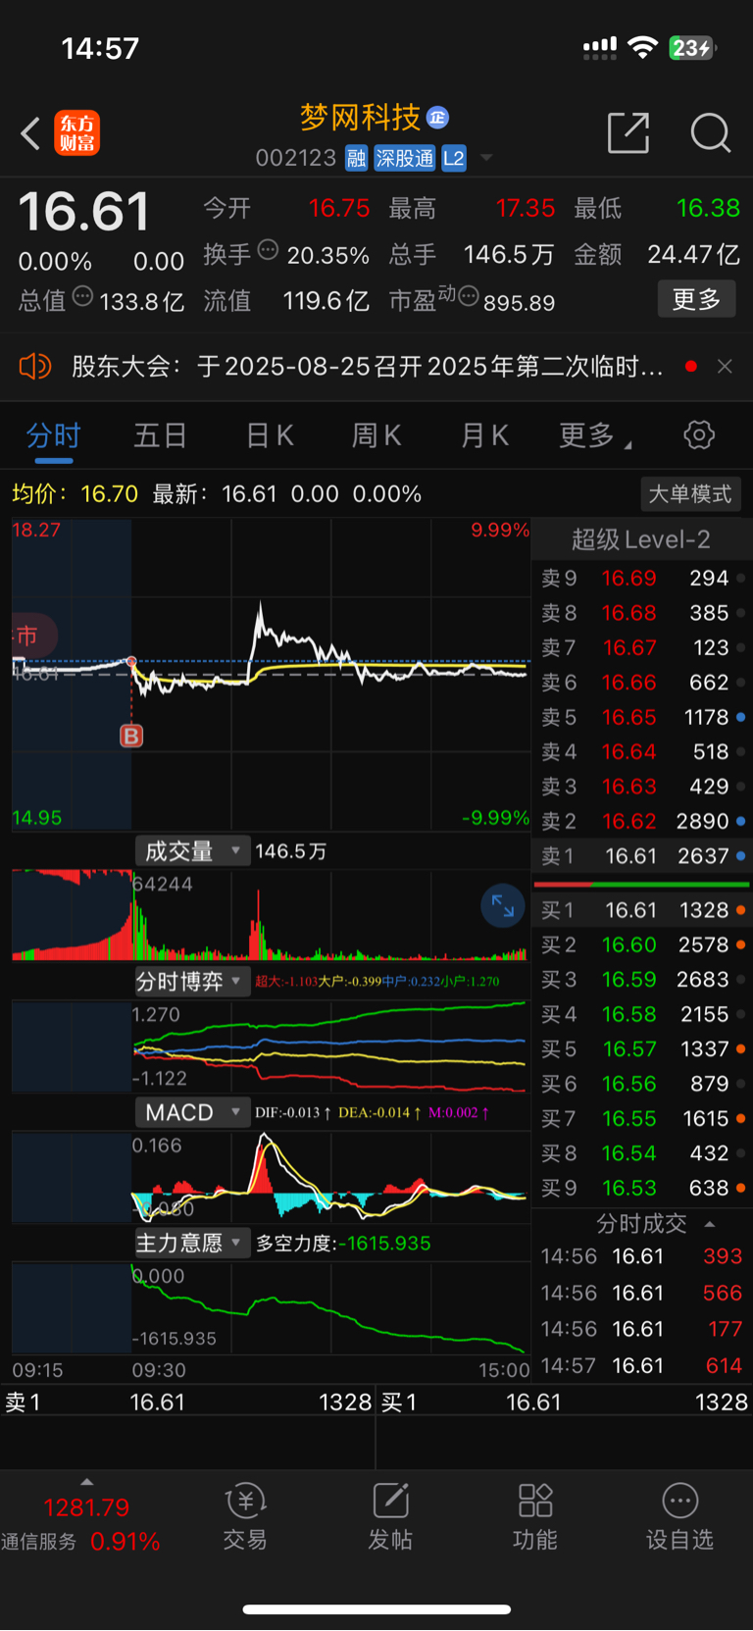
Task: Open the 功能 functions menu
Action: point(535,1516)
